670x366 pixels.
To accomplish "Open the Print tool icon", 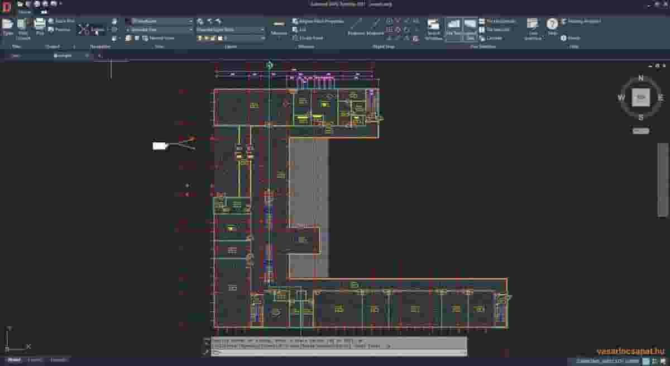I will [x=39, y=26].
